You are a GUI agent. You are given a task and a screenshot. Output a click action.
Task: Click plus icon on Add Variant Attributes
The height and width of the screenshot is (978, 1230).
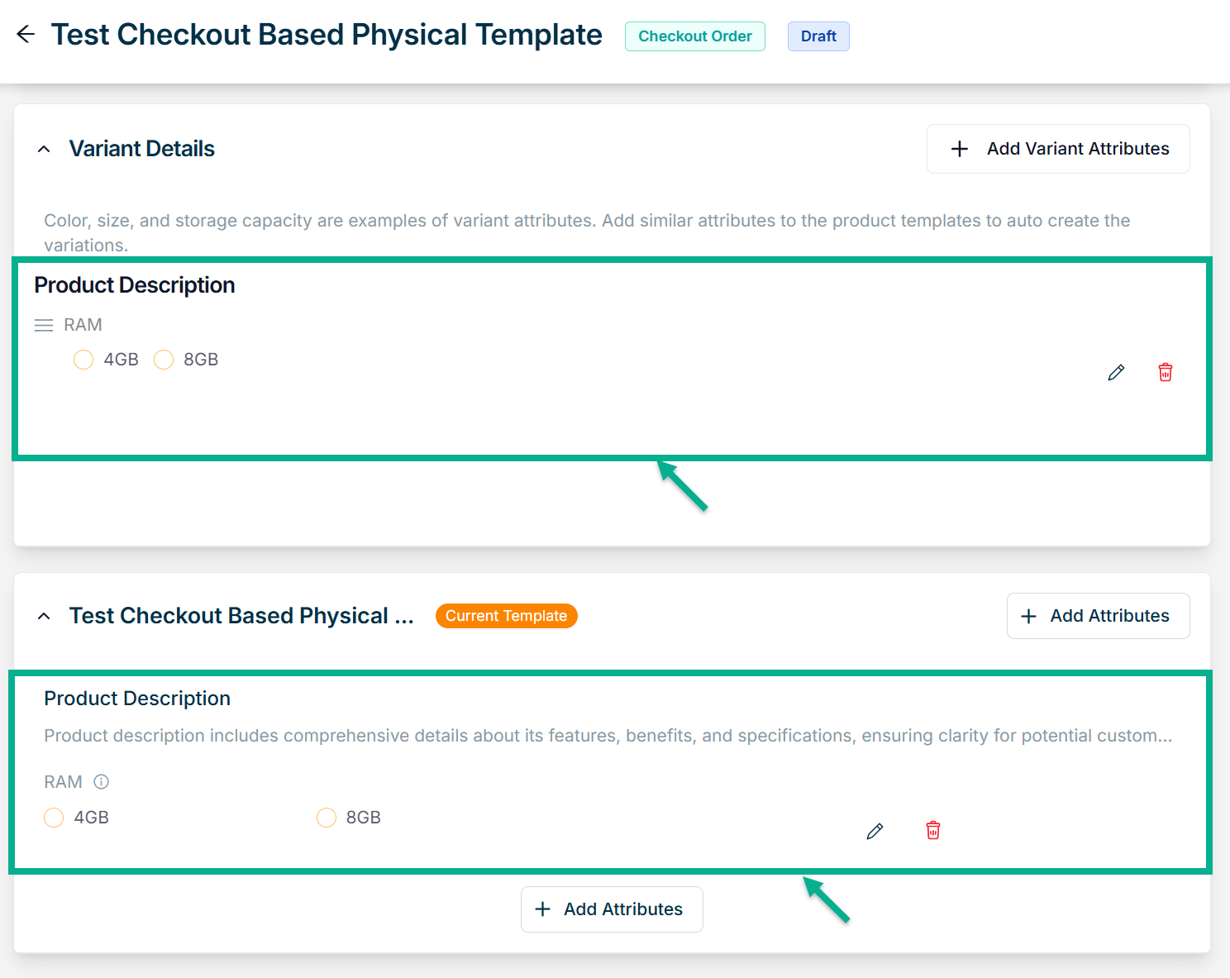[960, 149]
